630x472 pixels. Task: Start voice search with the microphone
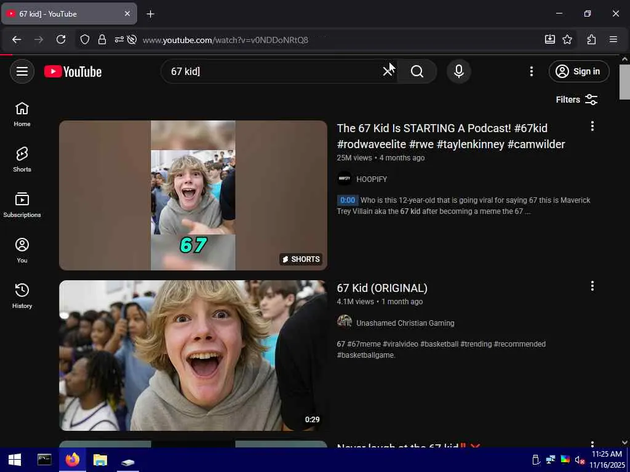point(459,71)
